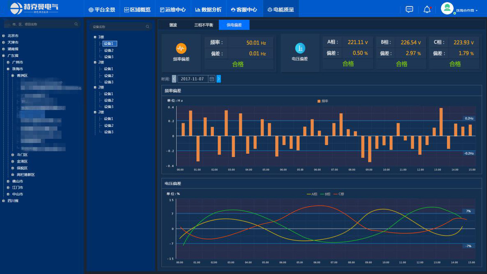Go to the previous date arrow
The height and width of the screenshot is (274, 487).
pyautogui.click(x=174, y=79)
